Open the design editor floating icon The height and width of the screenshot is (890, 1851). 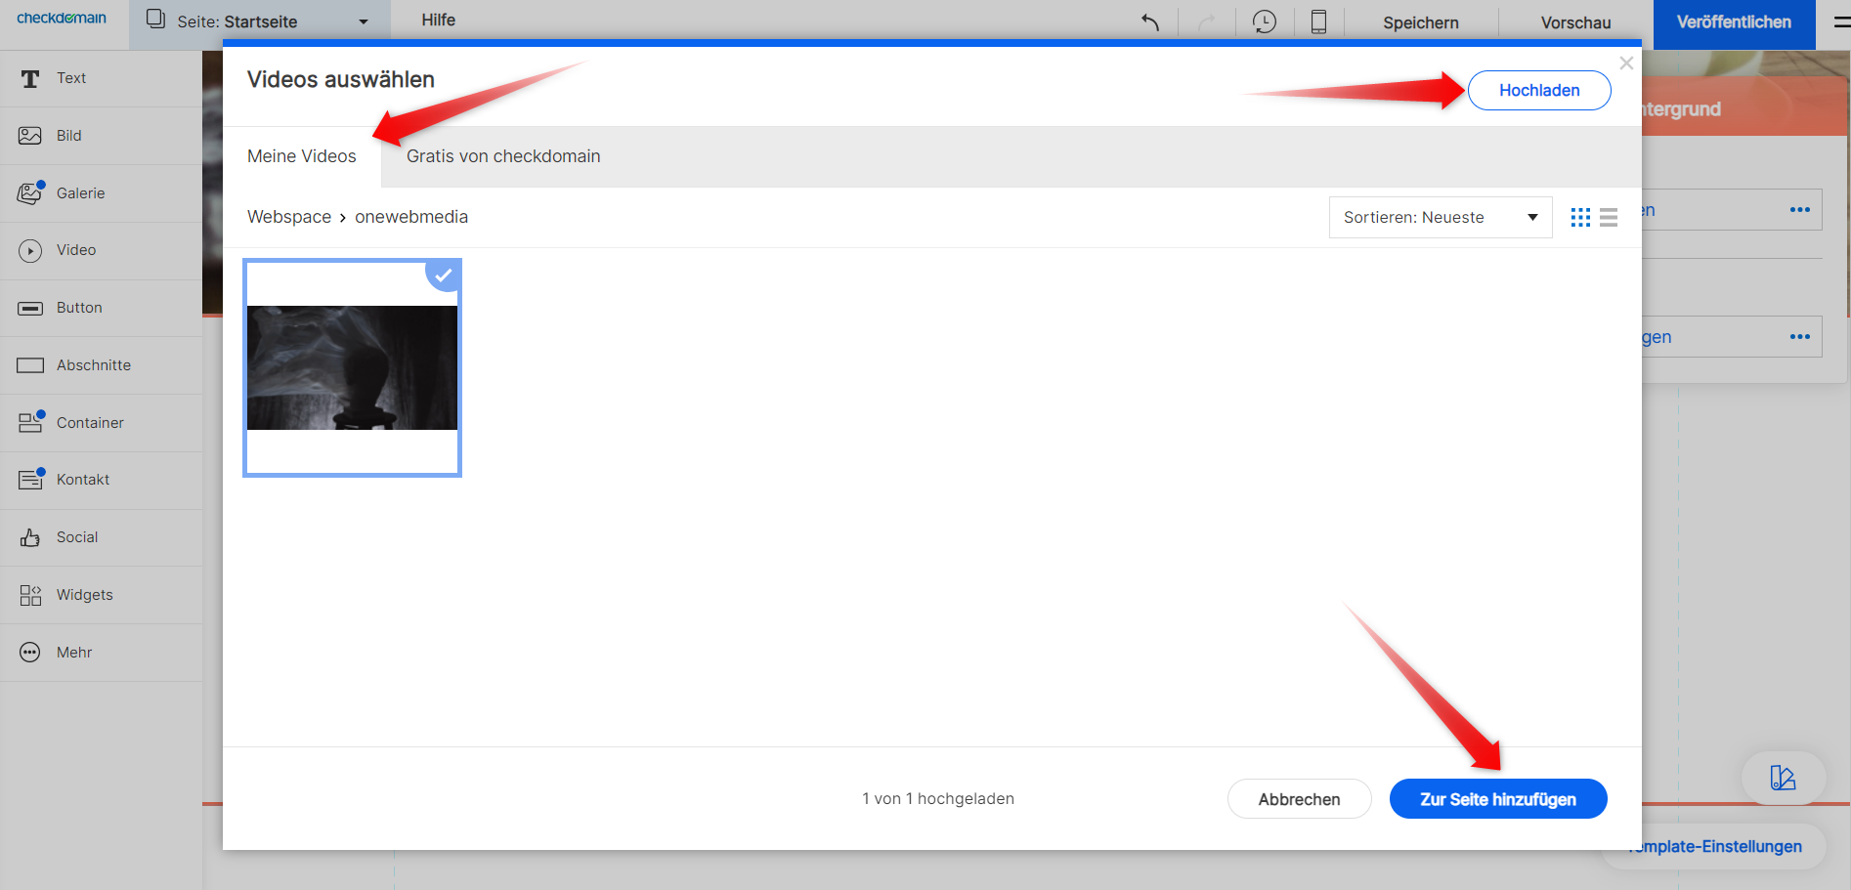pos(1783,778)
